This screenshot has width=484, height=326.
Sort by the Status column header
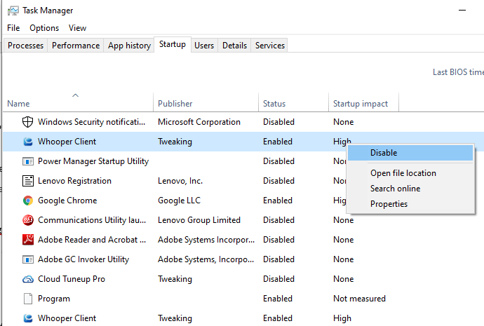pos(293,102)
